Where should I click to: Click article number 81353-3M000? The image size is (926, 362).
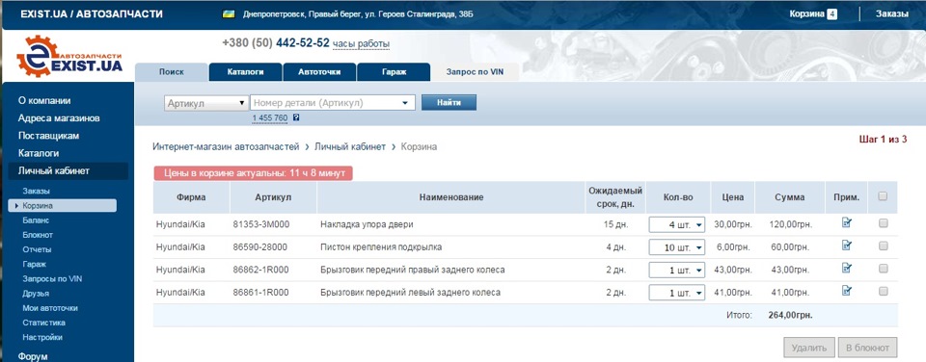point(260,224)
